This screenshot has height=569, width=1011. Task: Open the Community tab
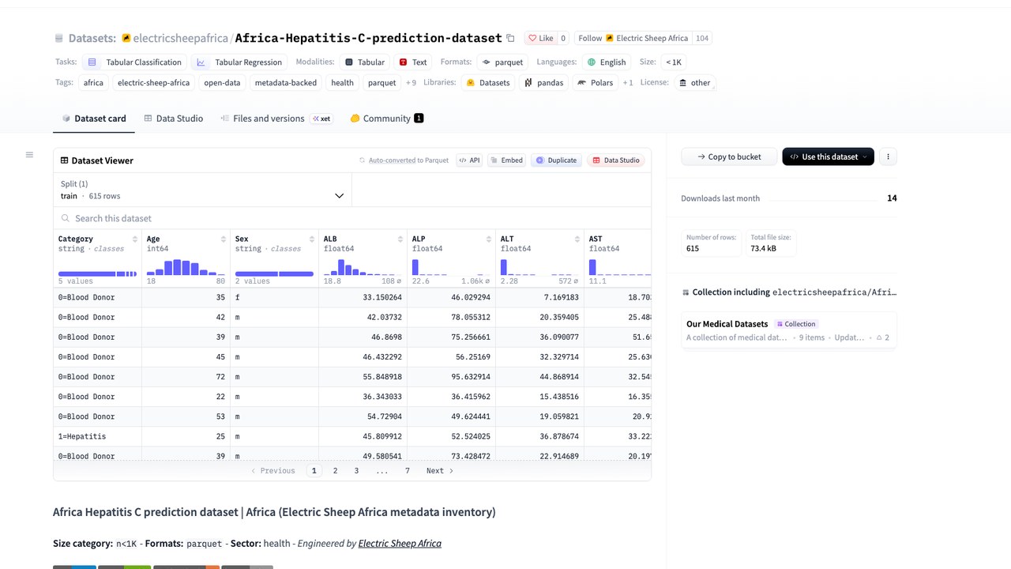pyautogui.click(x=387, y=119)
